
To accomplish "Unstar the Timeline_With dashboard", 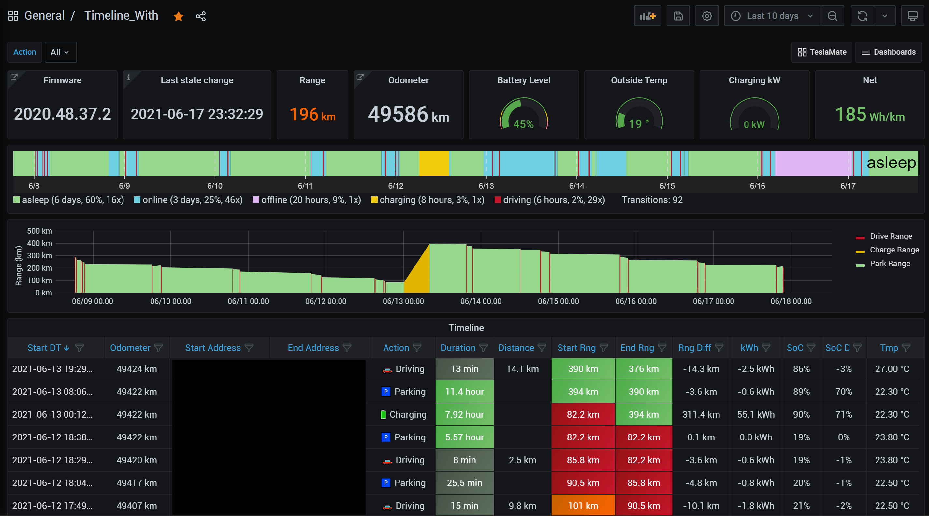I will (x=179, y=16).
